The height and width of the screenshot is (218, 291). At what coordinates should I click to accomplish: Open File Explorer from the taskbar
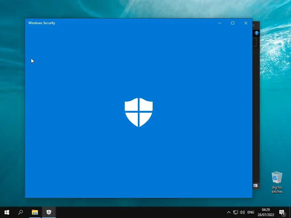35,212
